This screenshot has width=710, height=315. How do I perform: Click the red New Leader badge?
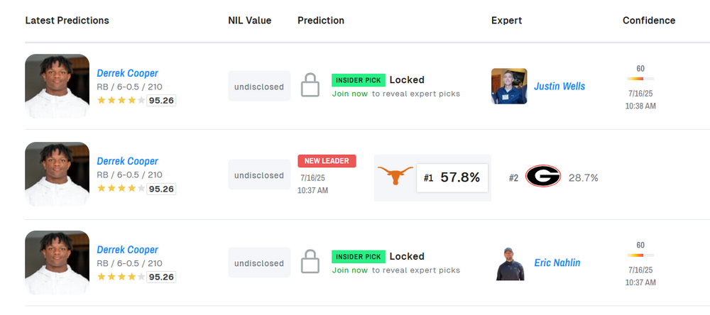click(x=327, y=161)
